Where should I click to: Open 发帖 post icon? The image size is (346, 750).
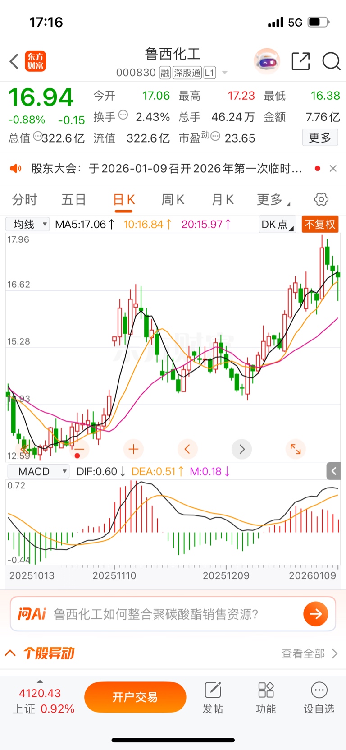(213, 698)
